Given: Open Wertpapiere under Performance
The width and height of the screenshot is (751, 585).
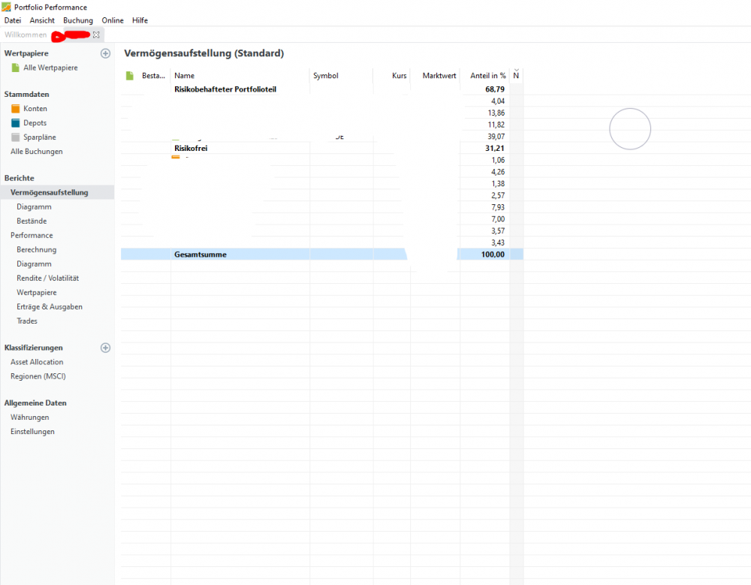Looking at the screenshot, I should pos(36,292).
